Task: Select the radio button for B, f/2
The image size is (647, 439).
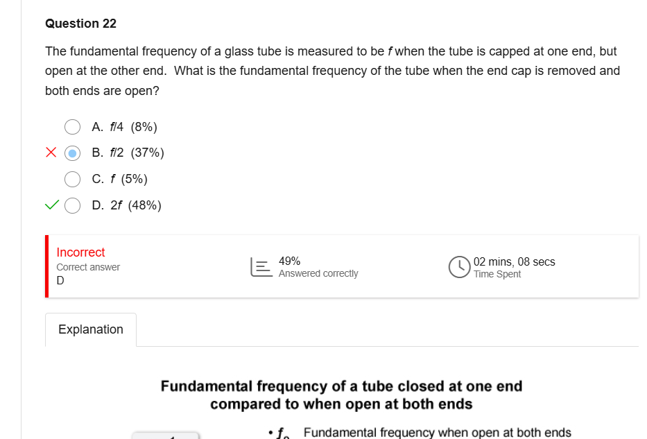Action: pos(73,153)
